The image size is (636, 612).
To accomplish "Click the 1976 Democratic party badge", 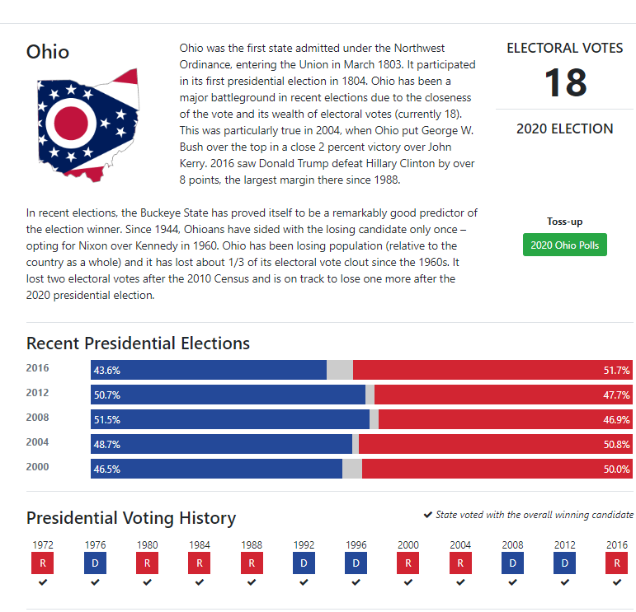I will click(x=95, y=563).
